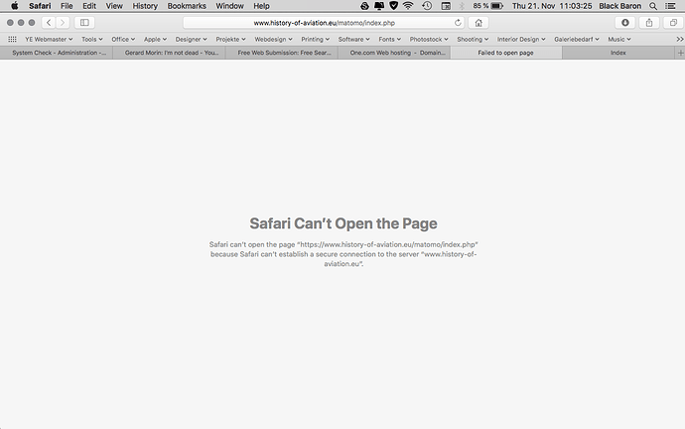Image resolution: width=685 pixels, height=429 pixels.
Task: Expand the Galeriebedarf bookmarks folder
Action: coord(577,40)
